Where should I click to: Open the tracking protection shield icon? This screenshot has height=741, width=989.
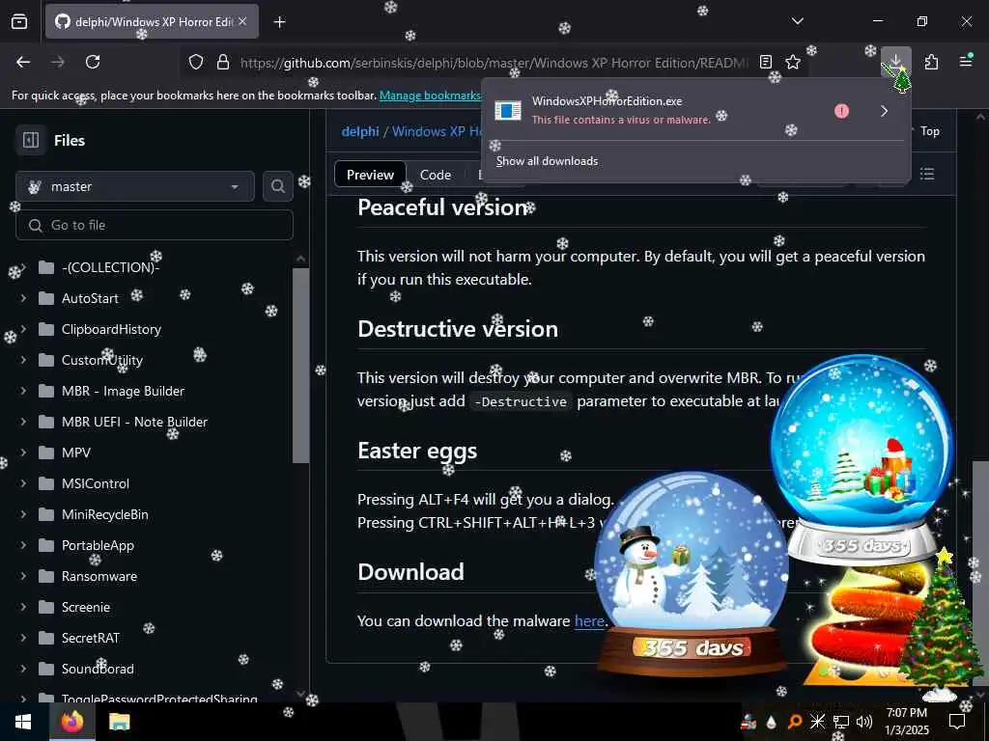(196, 62)
